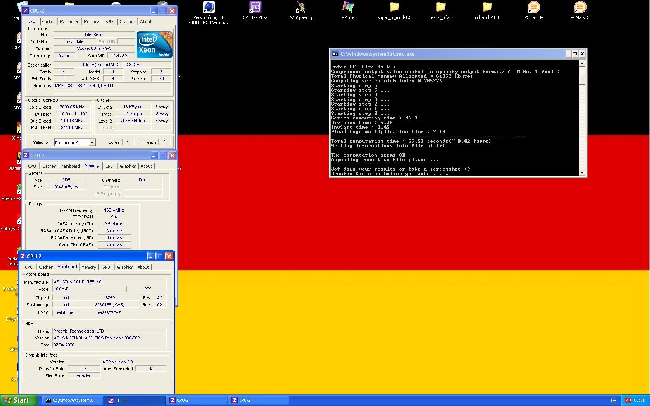Click the system tray clock 03:31

tap(639, 401)
